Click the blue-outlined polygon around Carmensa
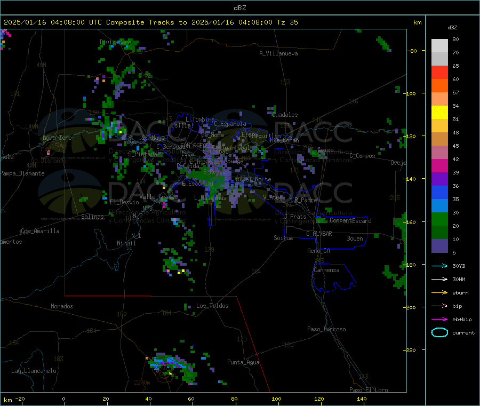 tap(334, 278)
